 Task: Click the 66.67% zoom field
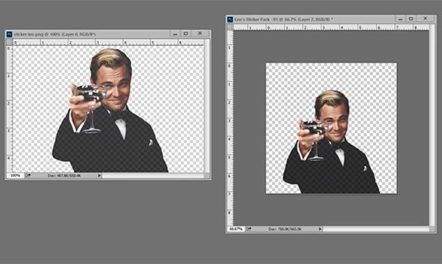pyautogui.click(x=236, y=229)
